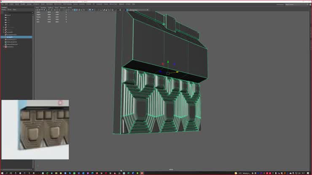Click the blue Z-axis manipulator handle

click(x=175, y=64)
